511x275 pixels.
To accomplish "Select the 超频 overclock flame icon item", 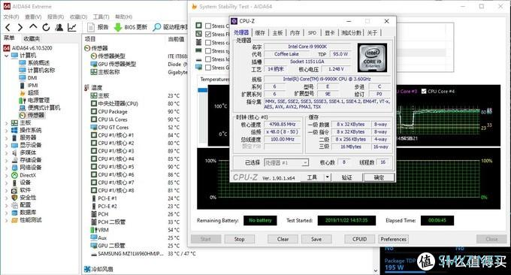I will pos(22,92).
